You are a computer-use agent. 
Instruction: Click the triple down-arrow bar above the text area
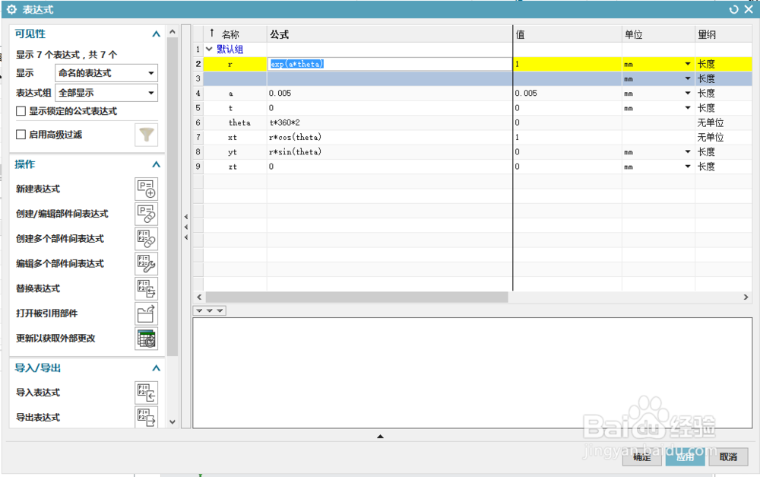tap(210, 310)
